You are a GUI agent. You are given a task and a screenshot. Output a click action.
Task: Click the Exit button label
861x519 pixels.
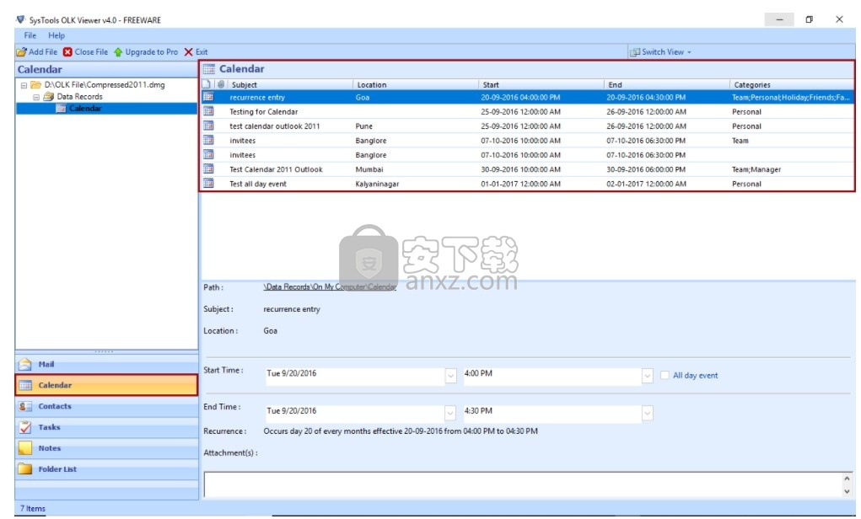[202, 52]
